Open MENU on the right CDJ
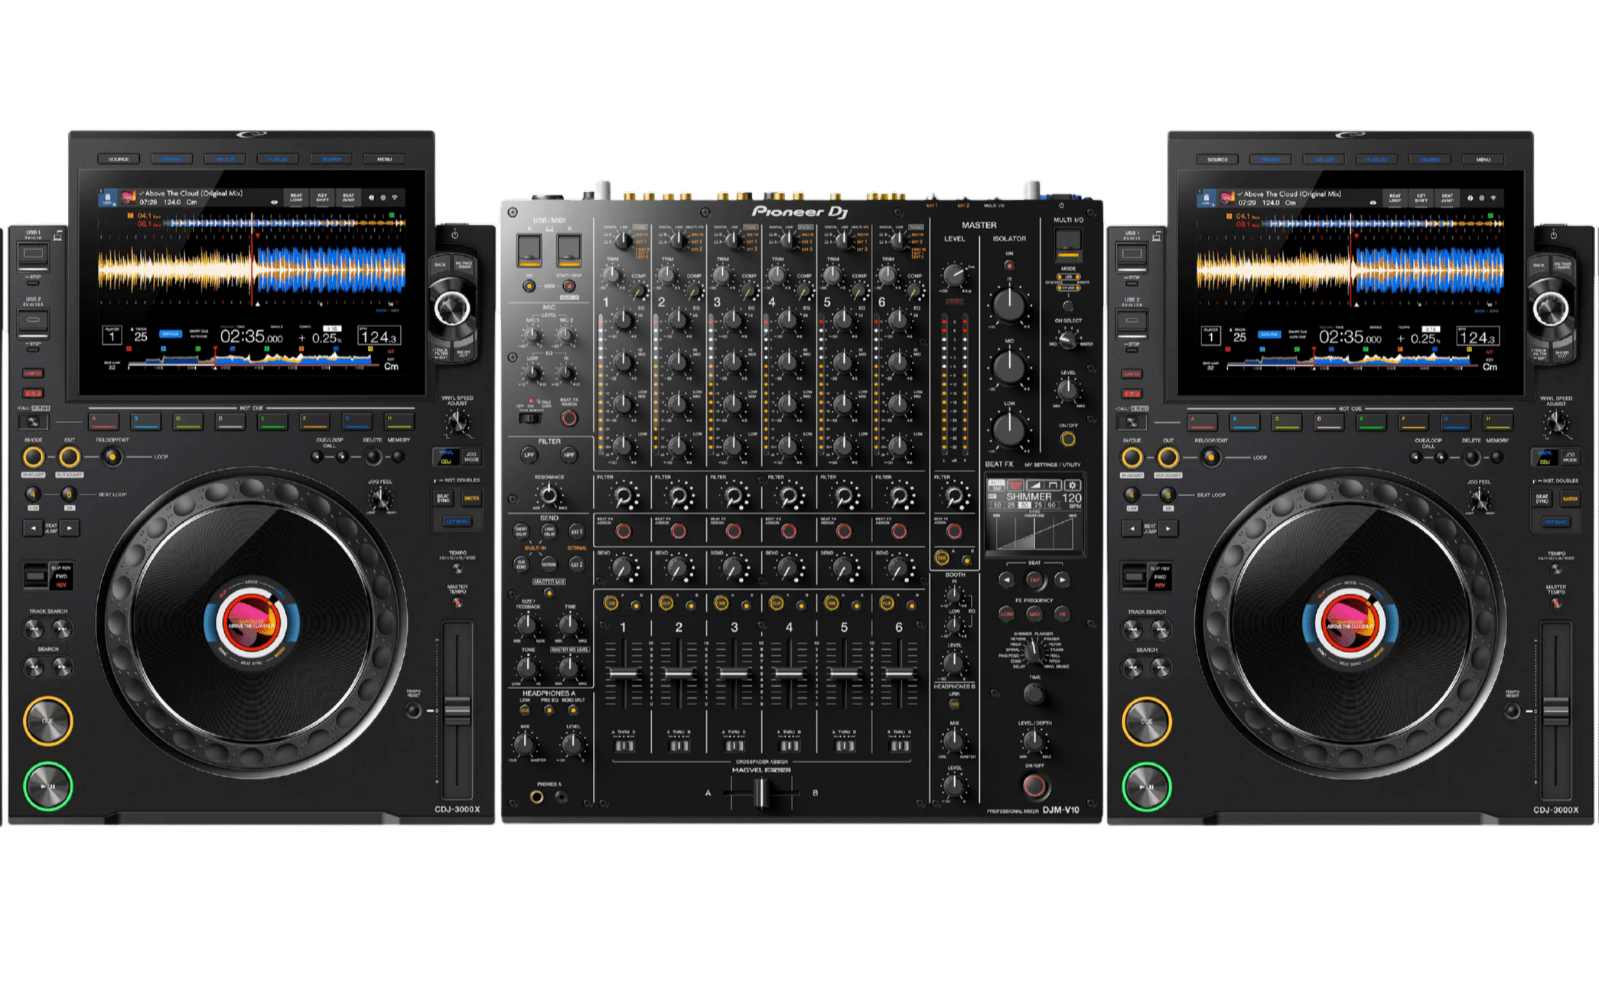Screen dimensions: 1599x982 coord(1483,159)
